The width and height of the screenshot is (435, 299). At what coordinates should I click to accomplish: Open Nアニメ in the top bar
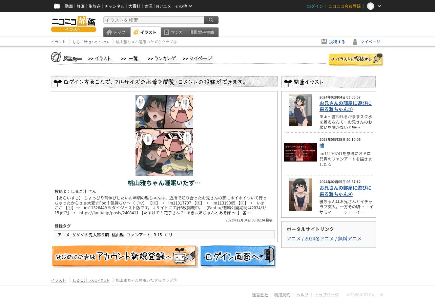pyautogui.click(x=164, y=6)
